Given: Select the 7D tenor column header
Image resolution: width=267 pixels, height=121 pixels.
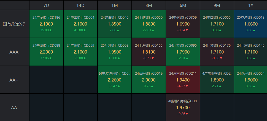Looking at the screenshot, I should 46,5.
